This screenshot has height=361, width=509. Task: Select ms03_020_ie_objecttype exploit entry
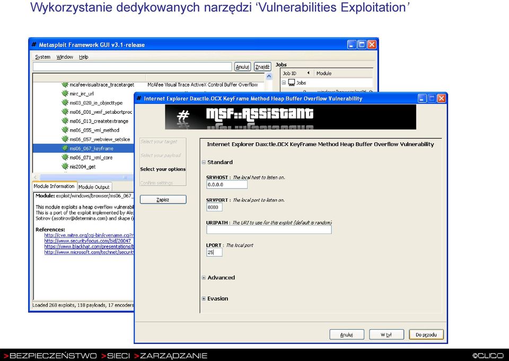click(96, 103)
